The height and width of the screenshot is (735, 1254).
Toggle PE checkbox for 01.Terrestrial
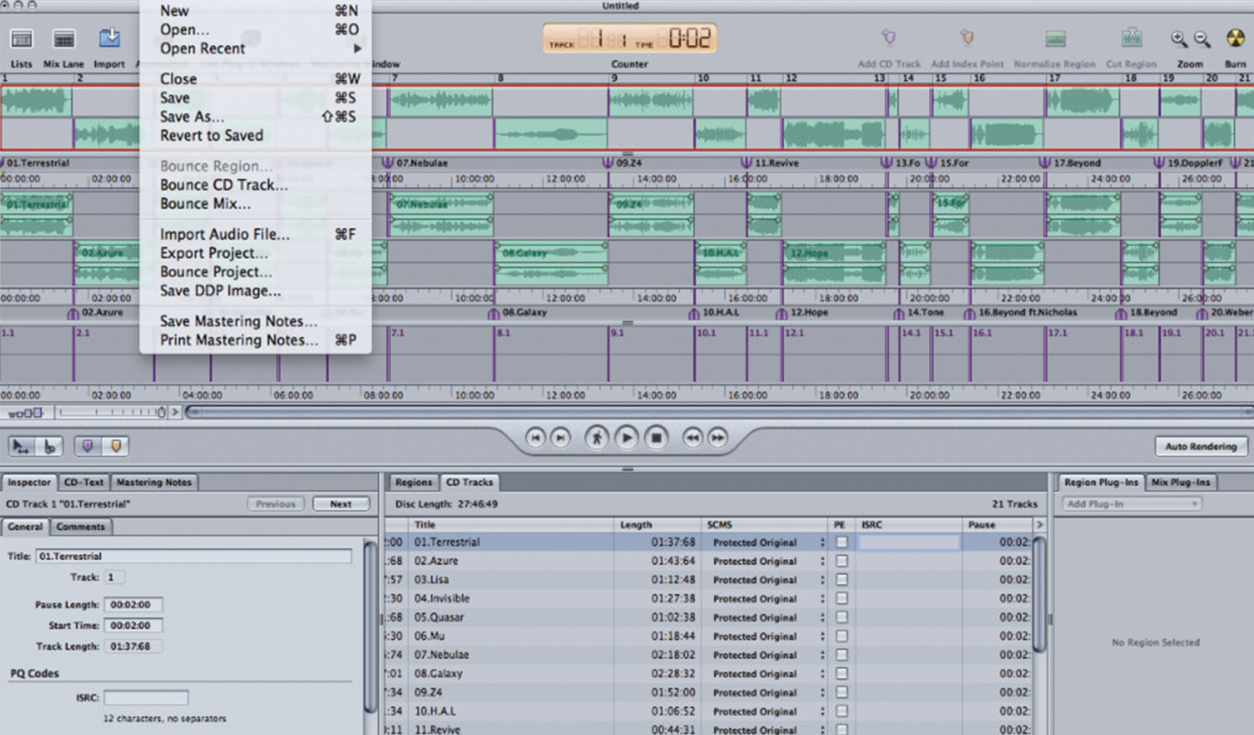[x=841, y=542]
